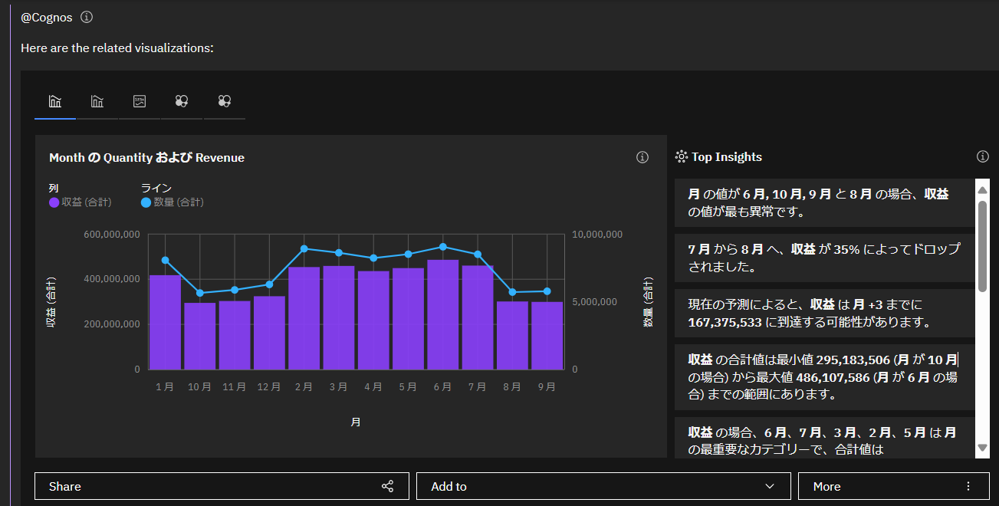This screenshot has width=999, height=506.
Task: Click the Top Insights scrollbar thumb
Action: pos(982,245)
